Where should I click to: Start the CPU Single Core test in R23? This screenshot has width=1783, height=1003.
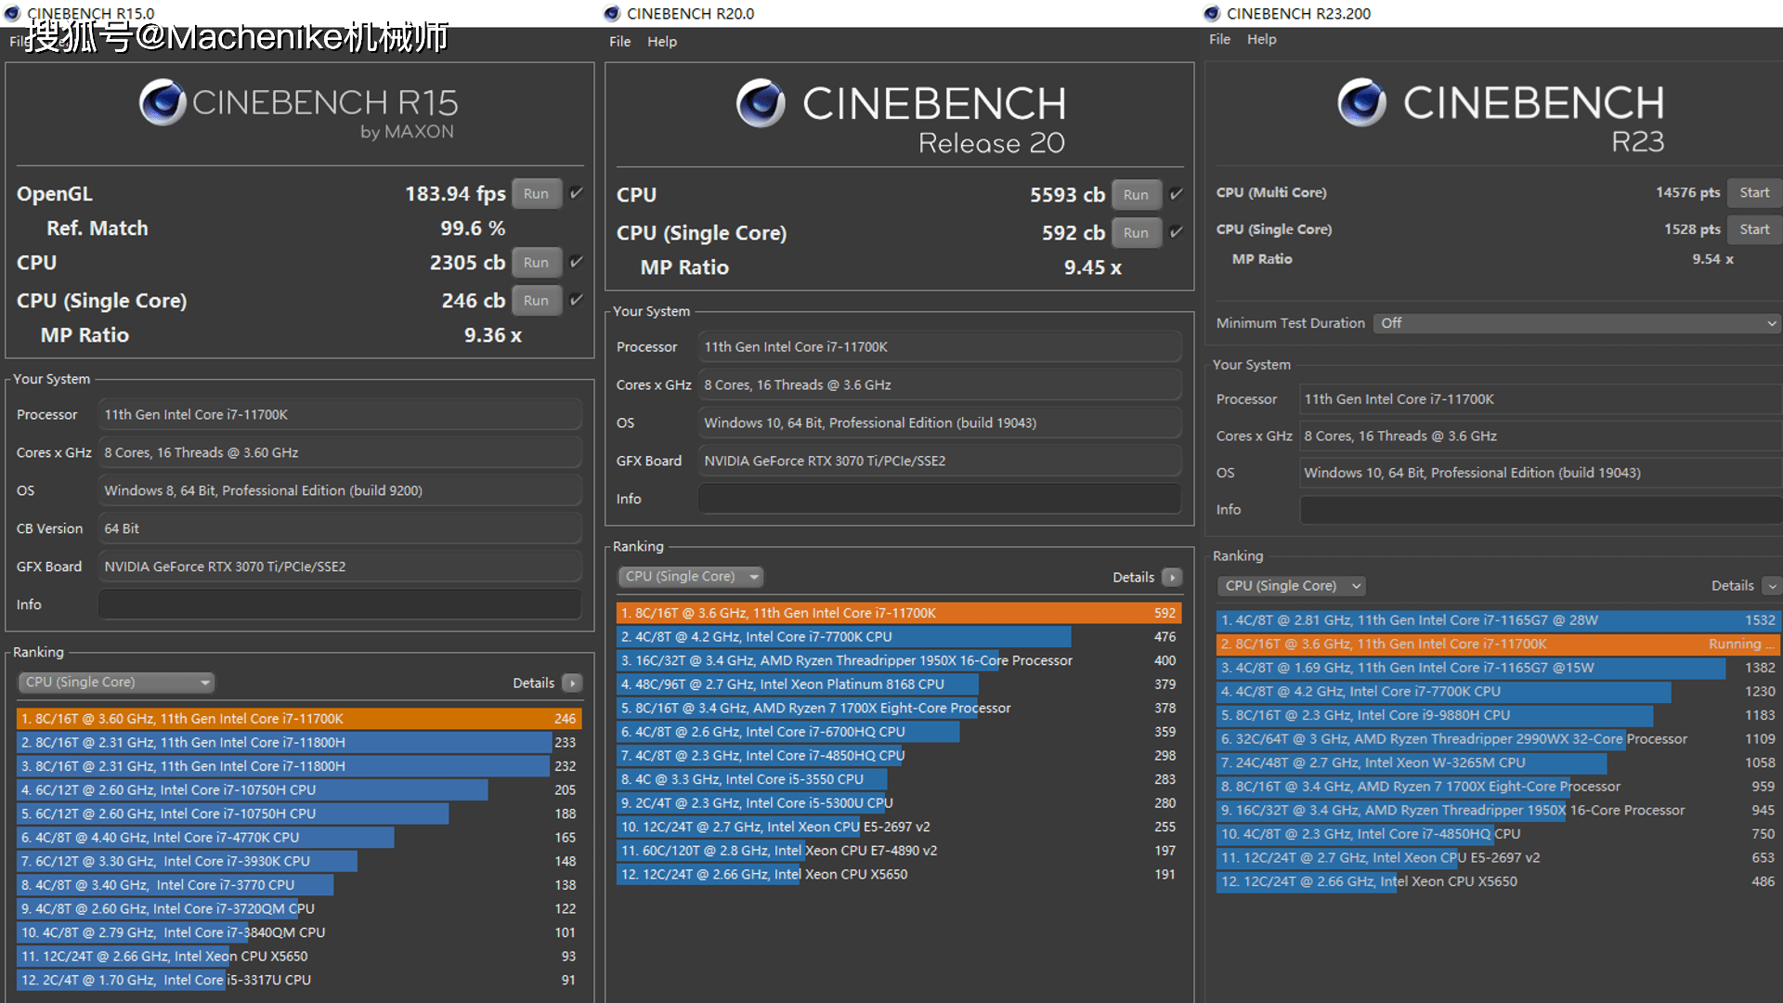1754,228
